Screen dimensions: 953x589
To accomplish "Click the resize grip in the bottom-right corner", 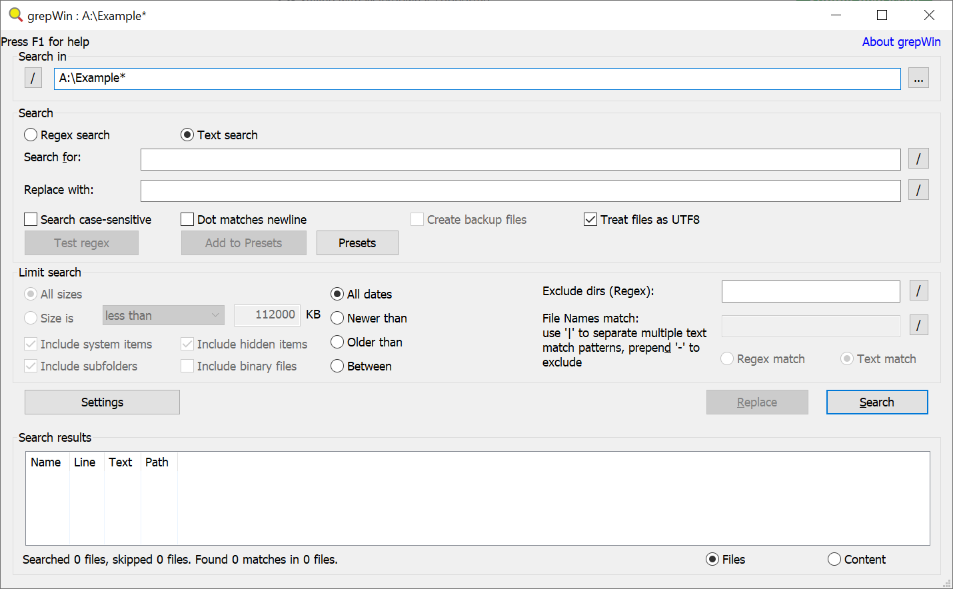I will tap(948, 584).
